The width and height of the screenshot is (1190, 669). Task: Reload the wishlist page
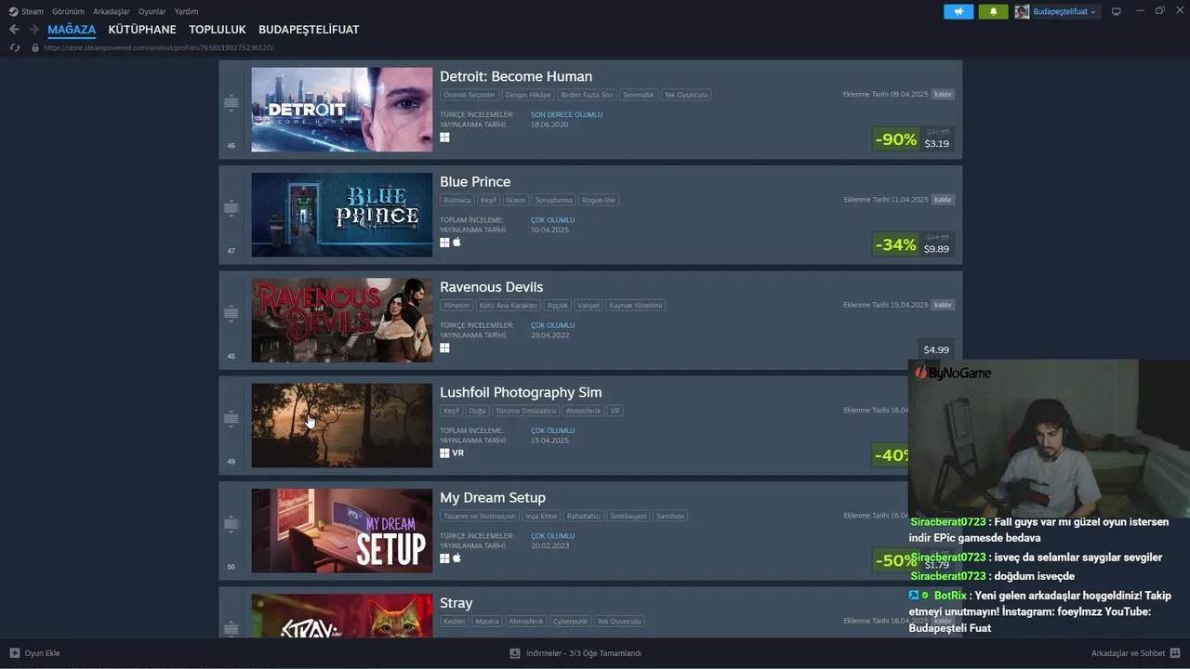pyautogui.click(x=14, y=47)
